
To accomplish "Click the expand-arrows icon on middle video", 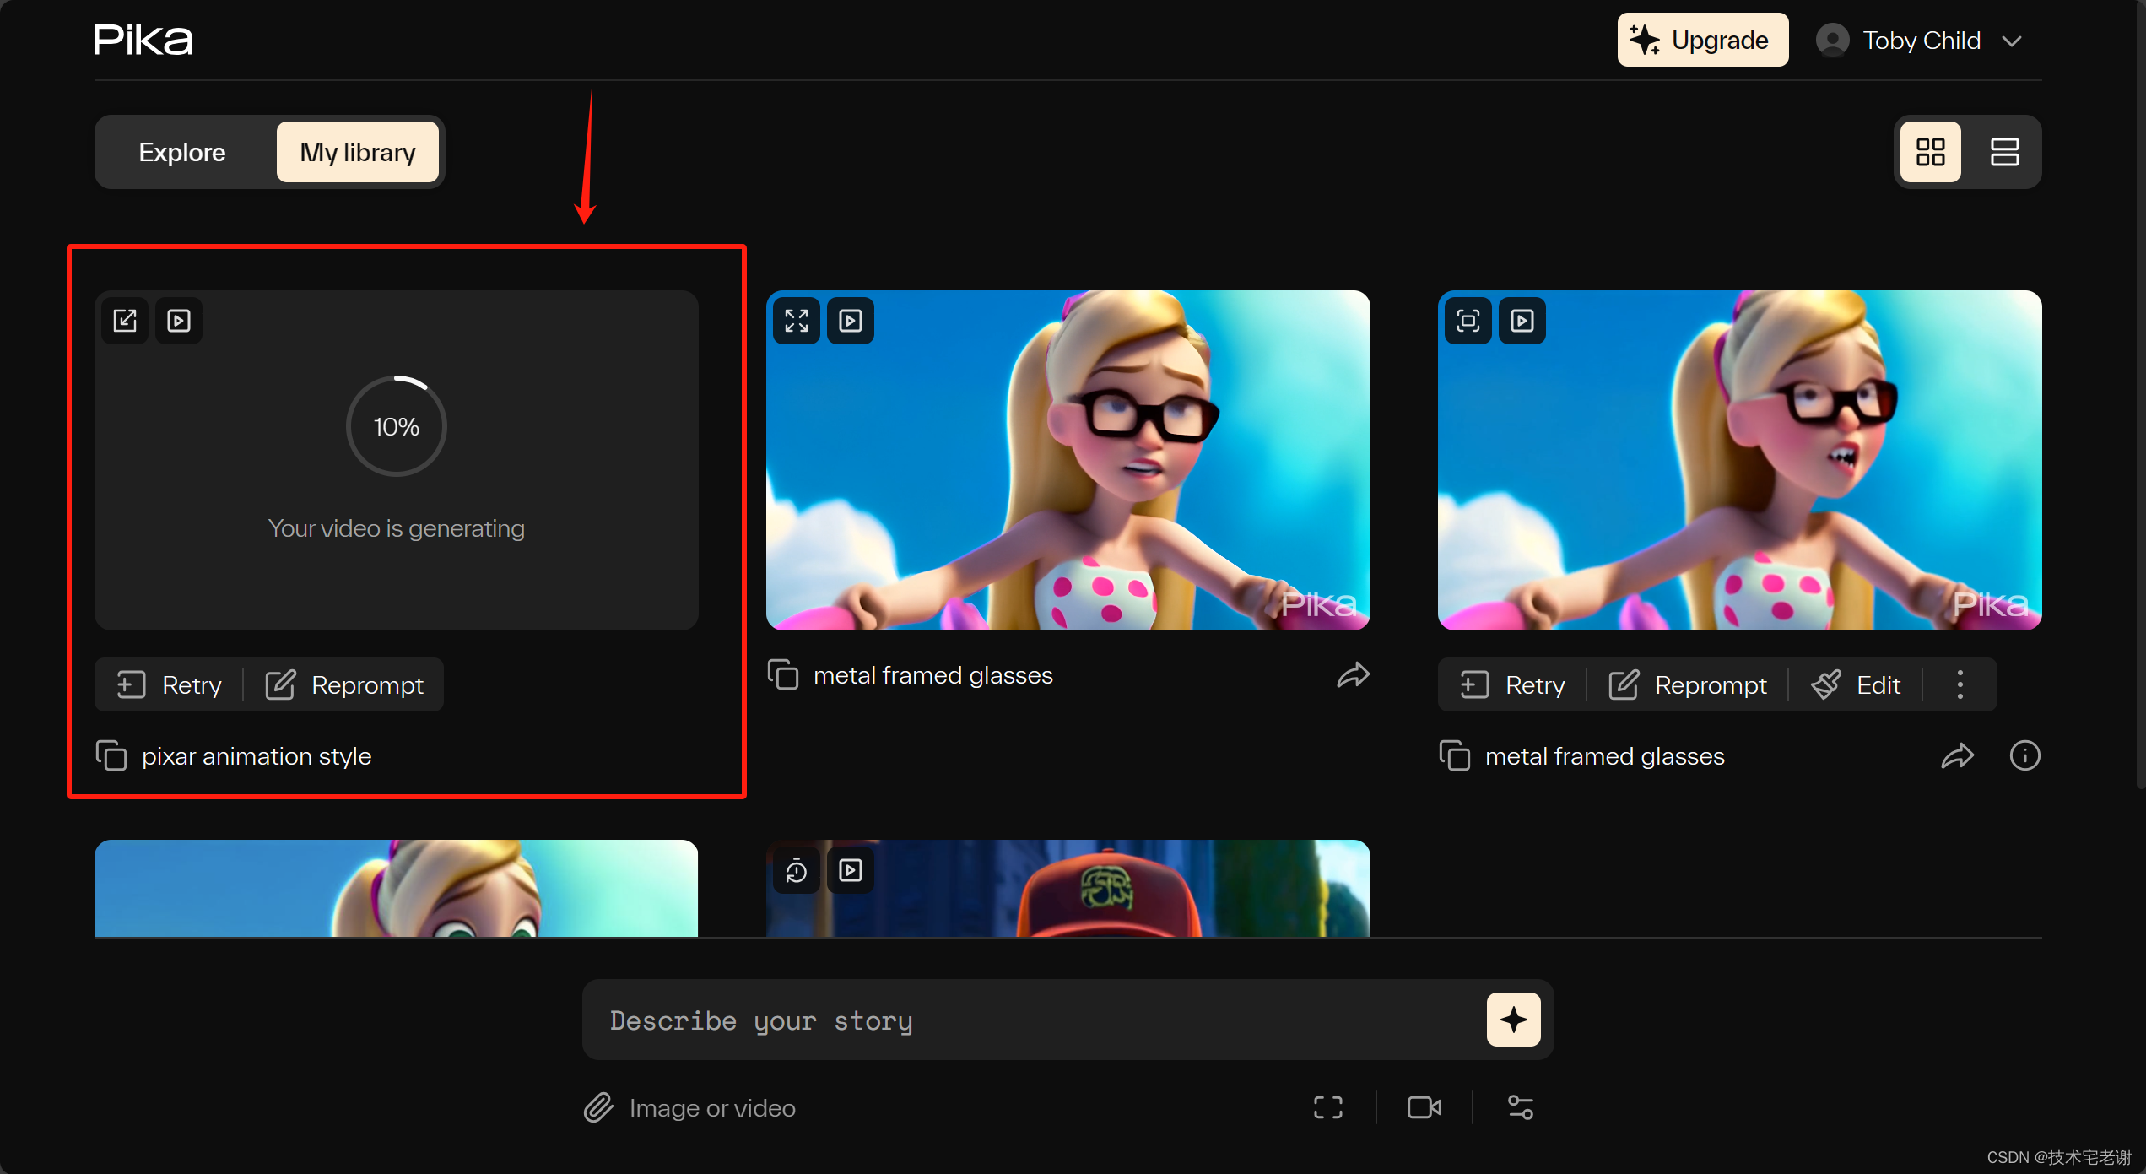I will click(797, 321).
